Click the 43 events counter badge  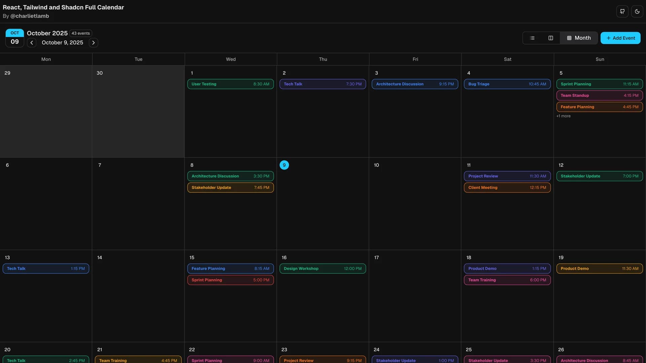80,33
